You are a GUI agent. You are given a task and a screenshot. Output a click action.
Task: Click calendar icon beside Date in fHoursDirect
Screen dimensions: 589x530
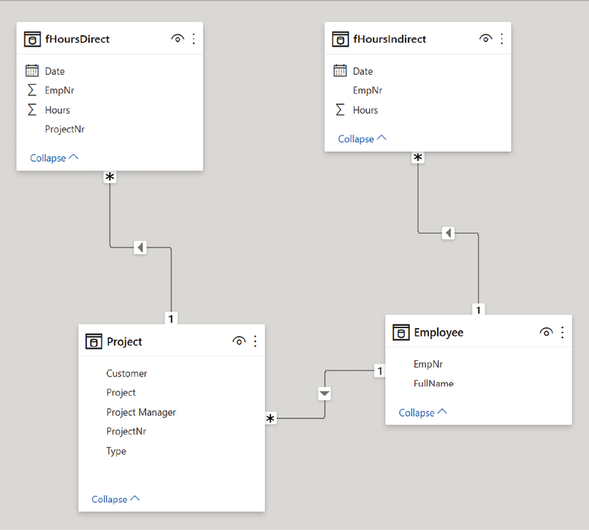(32, 71)
